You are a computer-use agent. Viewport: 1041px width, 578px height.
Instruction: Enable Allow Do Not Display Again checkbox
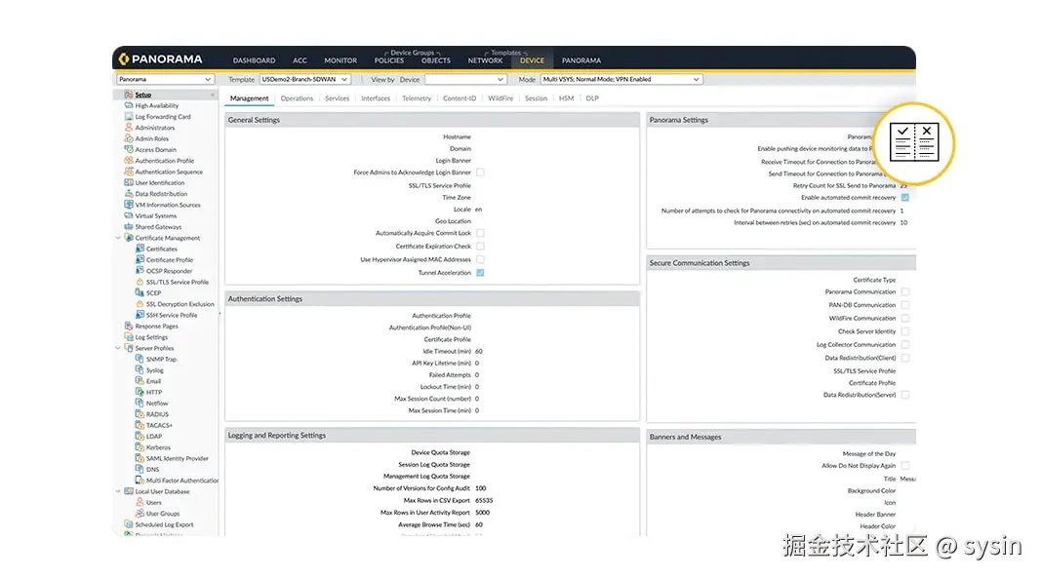click(x=905, y=466)
